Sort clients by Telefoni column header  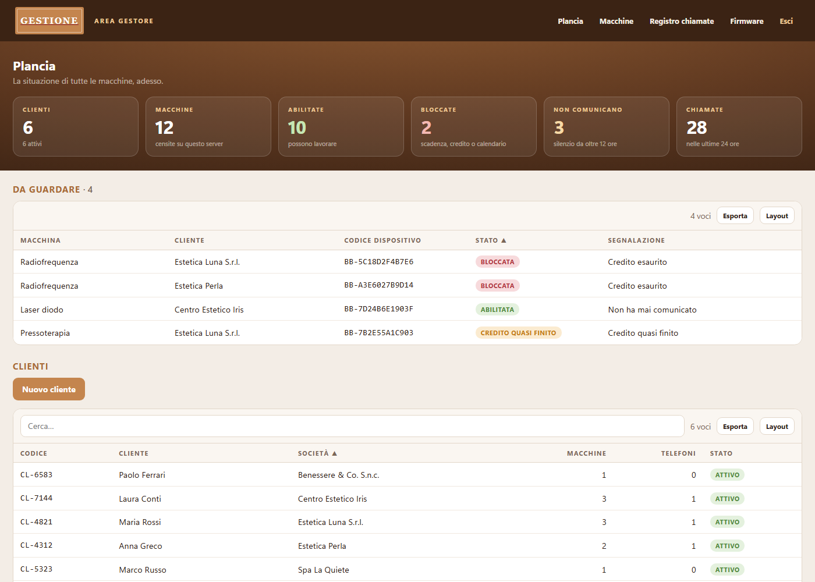[678, 453]
